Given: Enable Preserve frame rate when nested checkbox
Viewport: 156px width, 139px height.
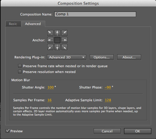Looking at the screenshot, I should 20,66.
